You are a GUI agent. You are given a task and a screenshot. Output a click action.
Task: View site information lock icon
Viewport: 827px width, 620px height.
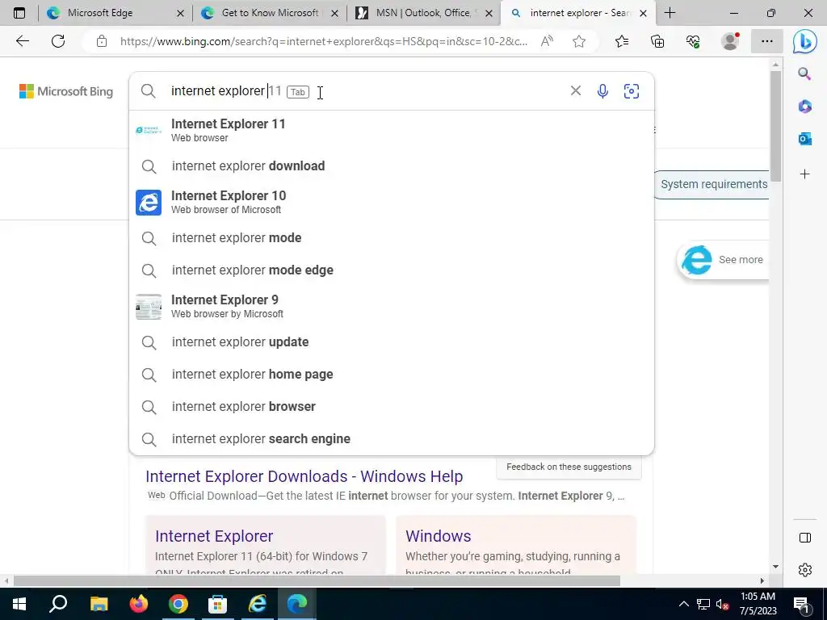click(x=102, y=41)
